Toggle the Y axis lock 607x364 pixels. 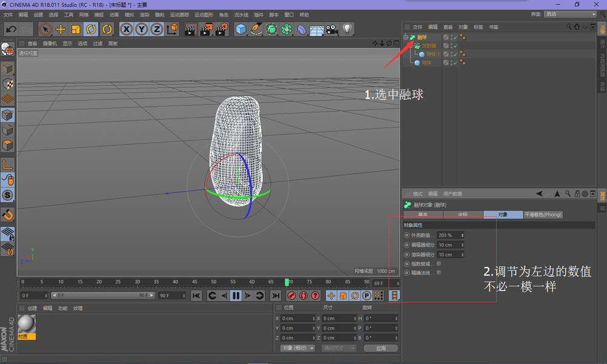(x=141, y=29)
